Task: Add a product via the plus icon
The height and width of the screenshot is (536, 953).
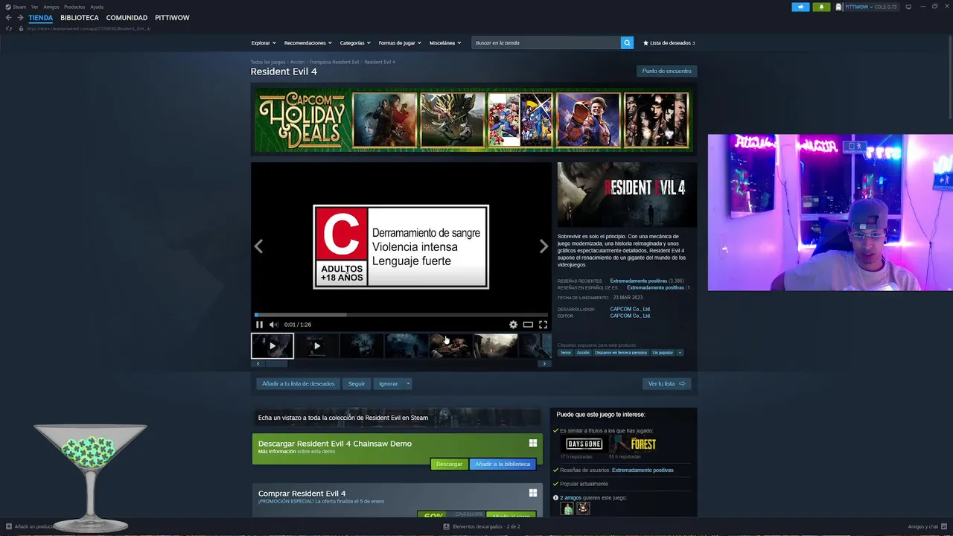Action: 9,526
